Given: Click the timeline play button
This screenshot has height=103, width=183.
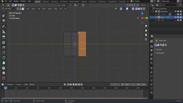Looking at the screenshot, I should tap(76, 84).
